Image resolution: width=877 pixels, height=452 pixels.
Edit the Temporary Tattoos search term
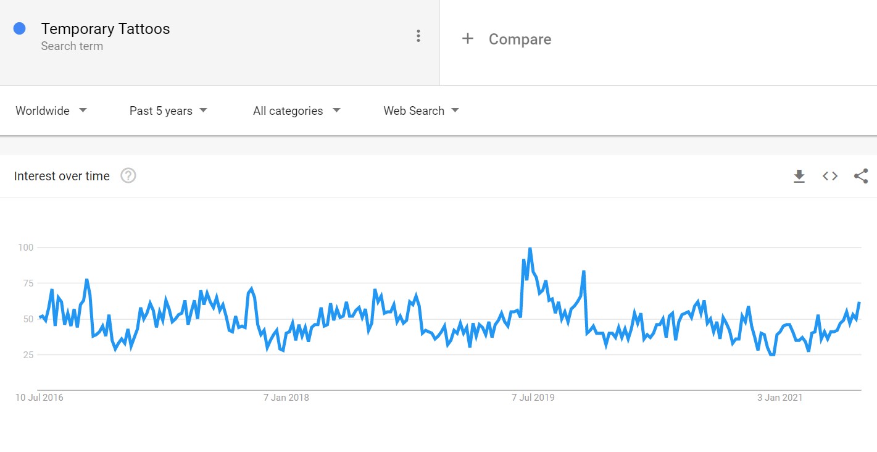coord(106,29)
